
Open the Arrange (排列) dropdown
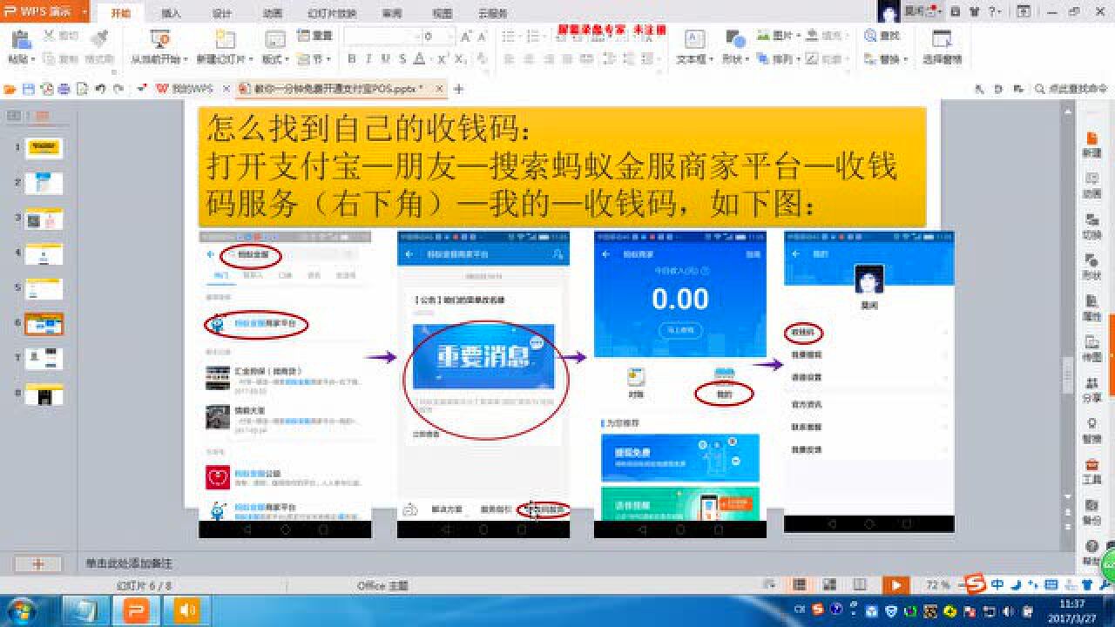click(x=779, y=59)
